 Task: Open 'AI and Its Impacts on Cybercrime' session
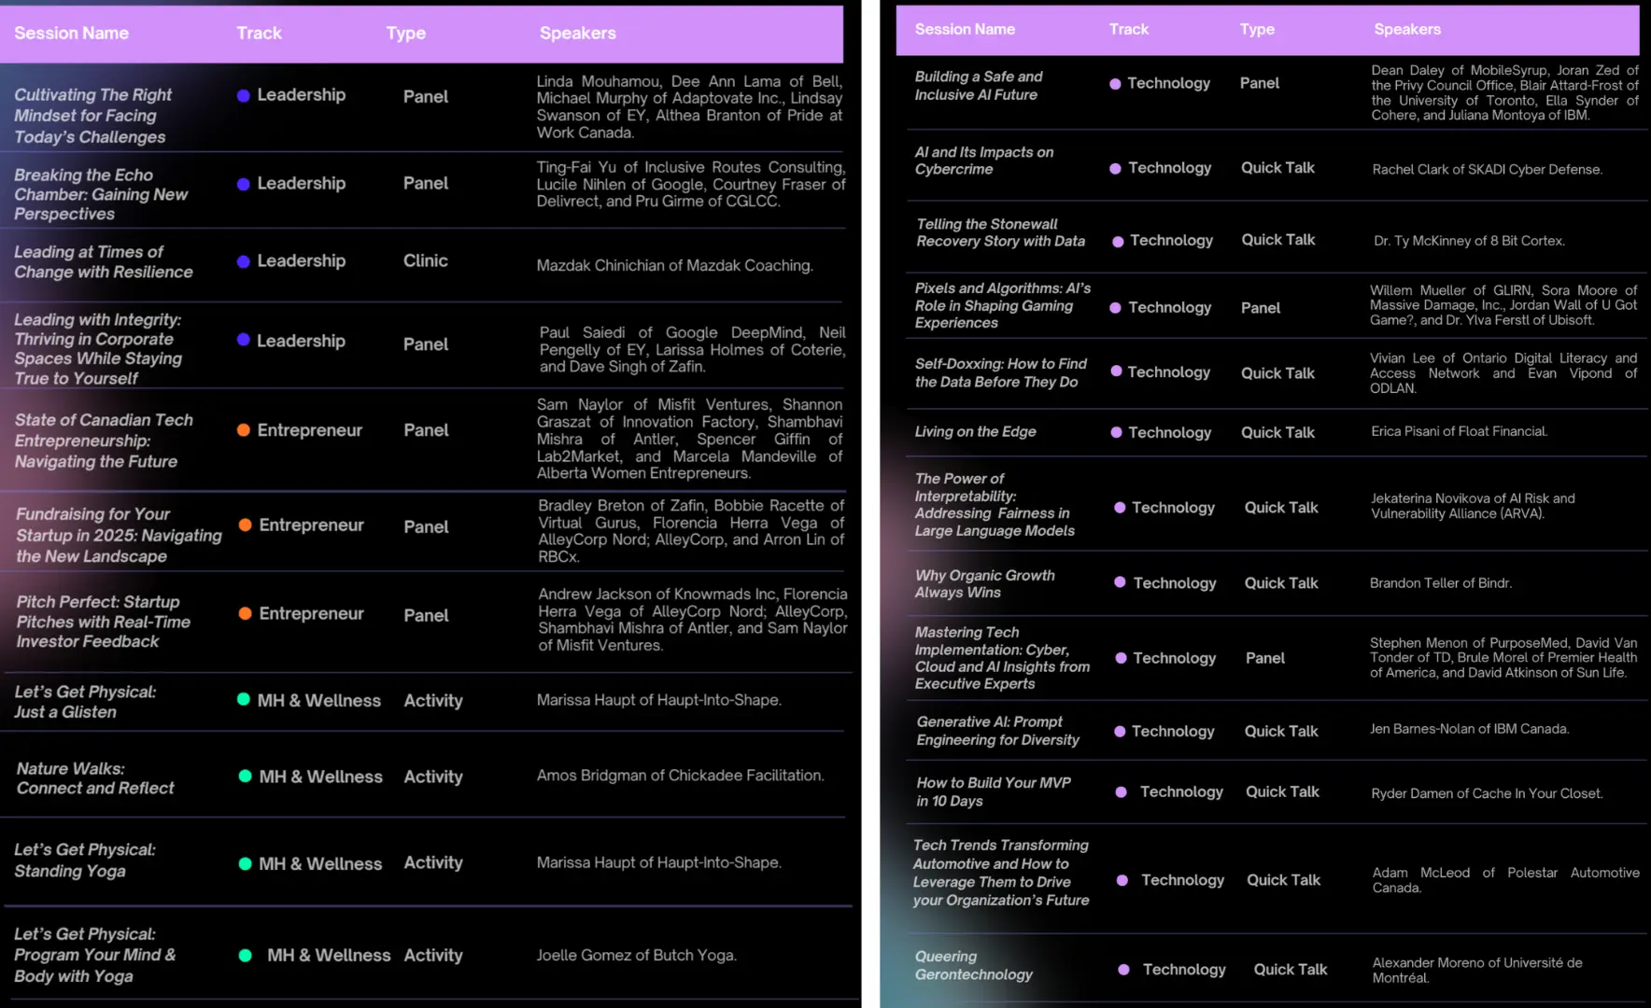coord(983,161)
